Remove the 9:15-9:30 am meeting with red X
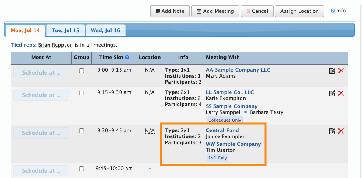 coord(341,93)
